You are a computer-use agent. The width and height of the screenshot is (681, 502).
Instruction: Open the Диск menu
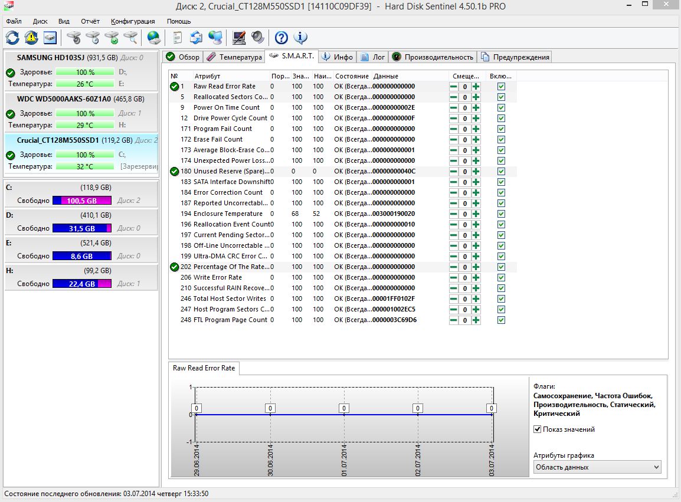(40, 21)
